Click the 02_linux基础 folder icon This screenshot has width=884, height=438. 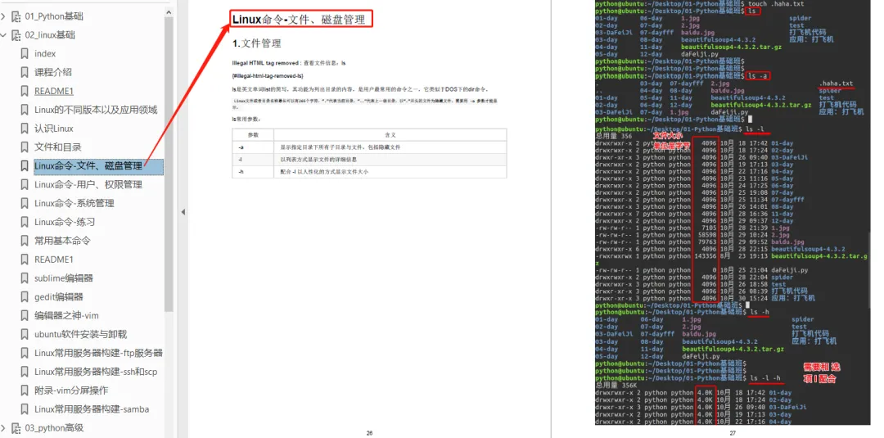point(16,35)
